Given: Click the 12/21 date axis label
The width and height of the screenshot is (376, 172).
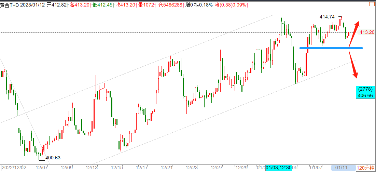Looking at the screenshot, I should click(x=166, y=168).
